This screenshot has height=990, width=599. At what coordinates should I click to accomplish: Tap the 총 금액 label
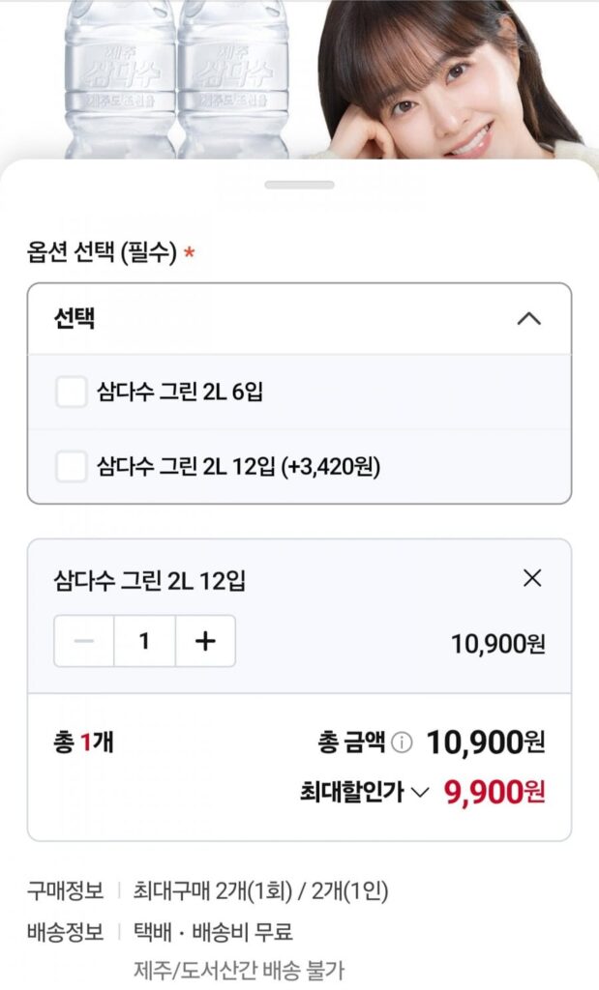351,742
